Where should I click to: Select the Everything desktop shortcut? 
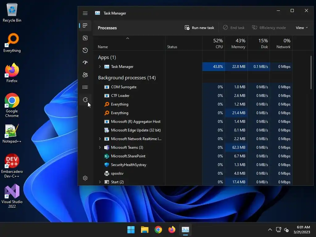click(12, 43)
